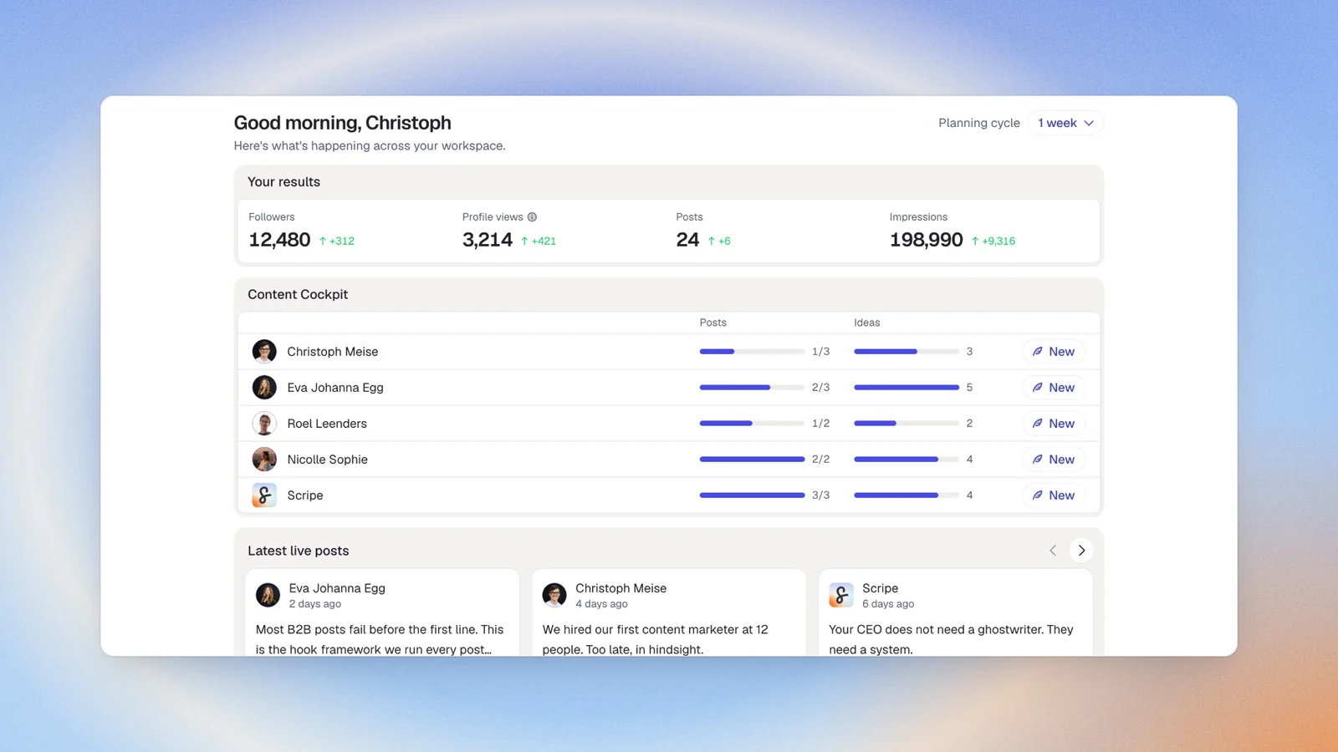Click the Posts count 24

[687, 240]
